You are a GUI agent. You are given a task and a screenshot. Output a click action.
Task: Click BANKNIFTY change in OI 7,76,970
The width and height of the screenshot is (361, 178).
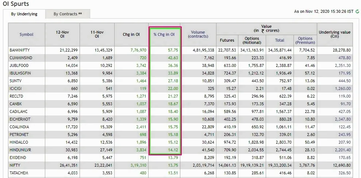pos(138,50)
